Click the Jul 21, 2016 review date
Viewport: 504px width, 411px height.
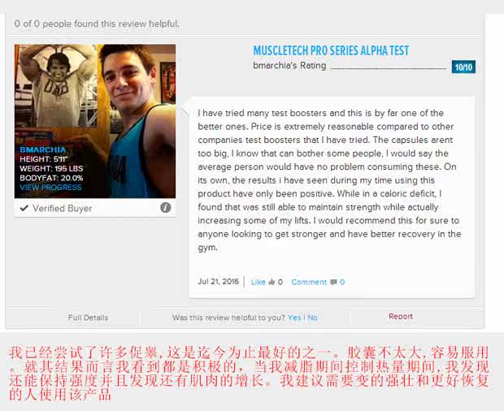(x=218, y=282)
